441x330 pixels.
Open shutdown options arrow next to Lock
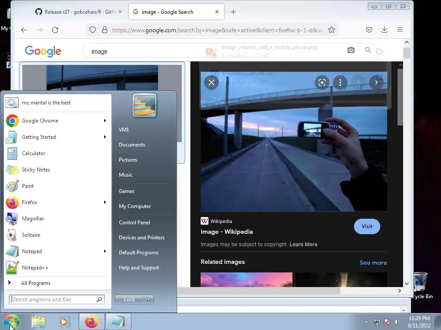[x=149, y=299]
